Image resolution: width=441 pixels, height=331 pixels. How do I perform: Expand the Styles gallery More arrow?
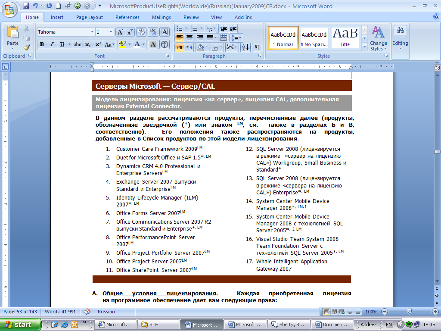364,47
